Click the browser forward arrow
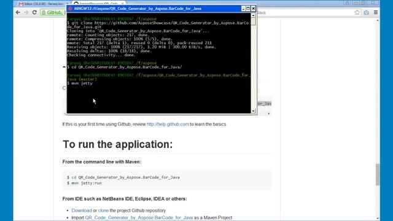Screen dimensions: 393x221 click(26, 12)
